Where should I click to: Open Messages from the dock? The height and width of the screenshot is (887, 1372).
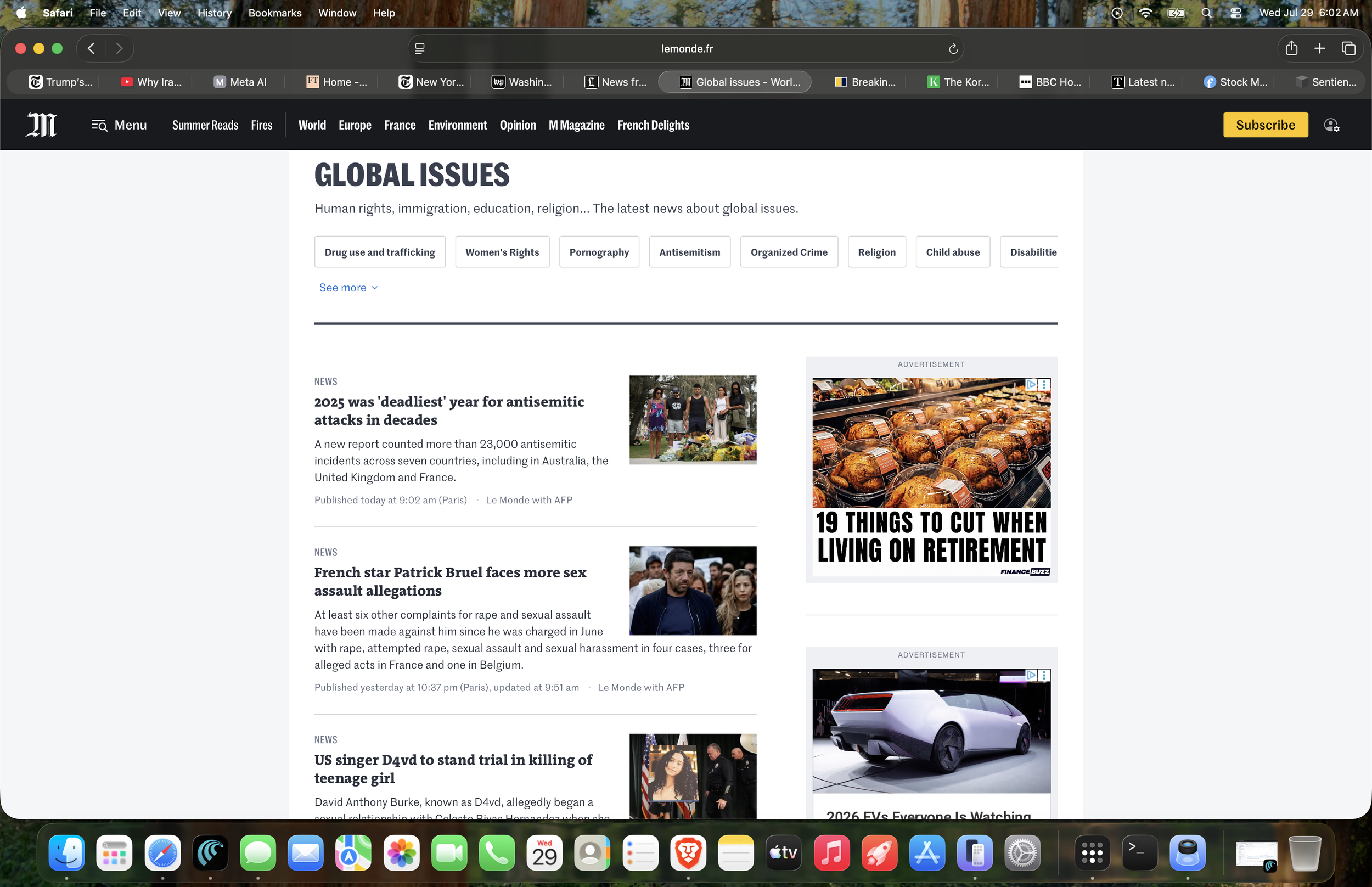click(x=258, y=852)
